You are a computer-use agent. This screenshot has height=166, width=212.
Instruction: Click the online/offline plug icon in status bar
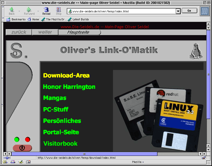point(7,158)
